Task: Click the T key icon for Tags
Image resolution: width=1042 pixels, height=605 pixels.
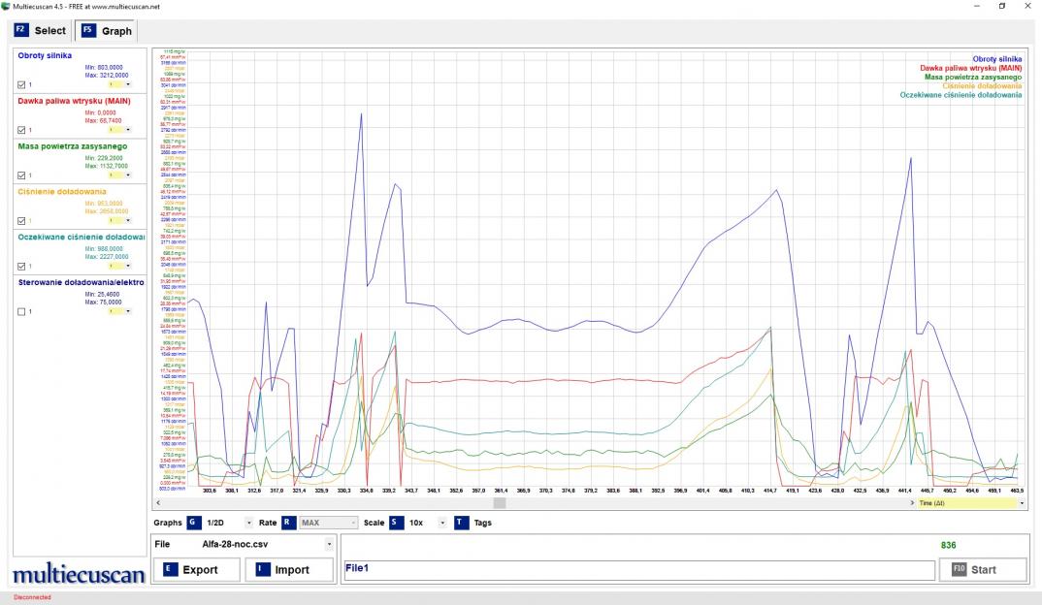Action: pyautogui.click(x=461, y=523)
